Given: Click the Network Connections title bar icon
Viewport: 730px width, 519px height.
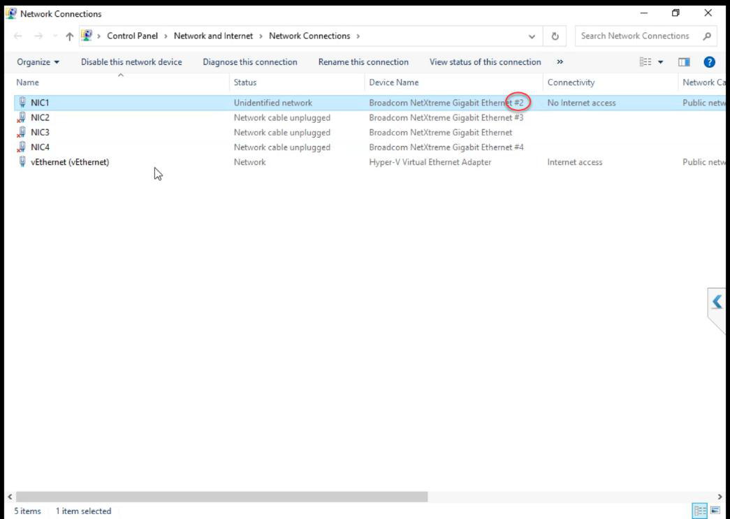Looking at the screenshot, I should click(x=11, y=13).
